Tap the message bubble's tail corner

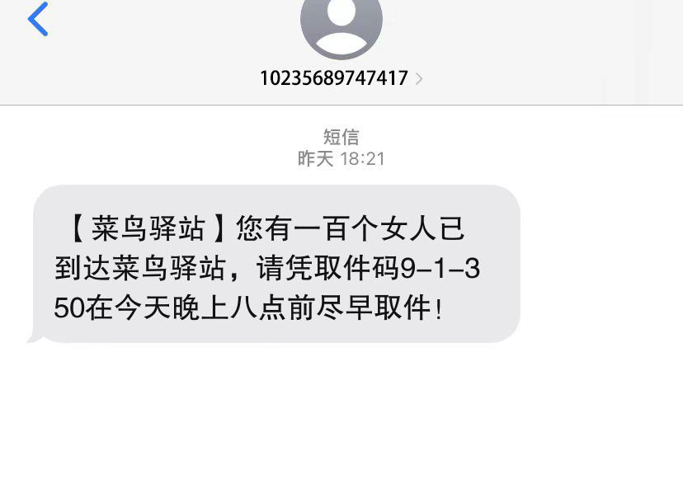tap(35, 337)
